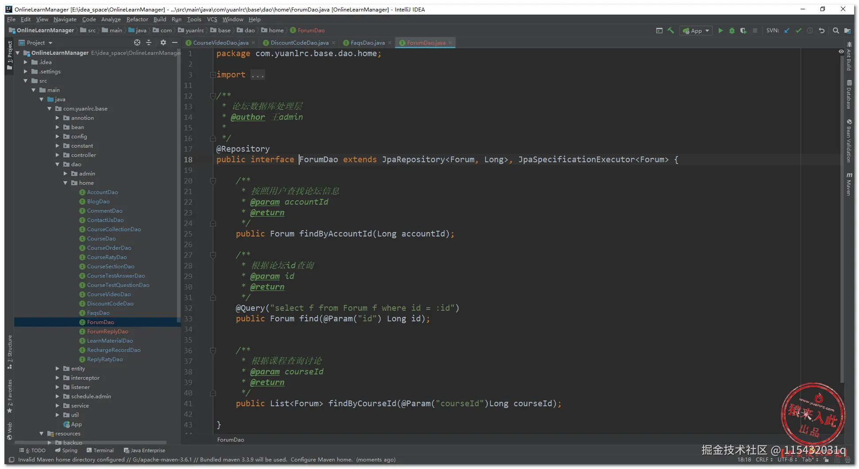Image resolution: width=859 pixels, height=469 pixels.
Task: Open the Web tool window
Action: (x=10, y=431)
